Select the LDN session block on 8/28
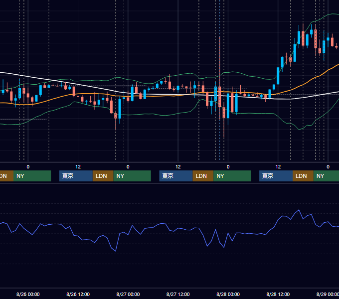339x299 pixels. coord(303,176)
